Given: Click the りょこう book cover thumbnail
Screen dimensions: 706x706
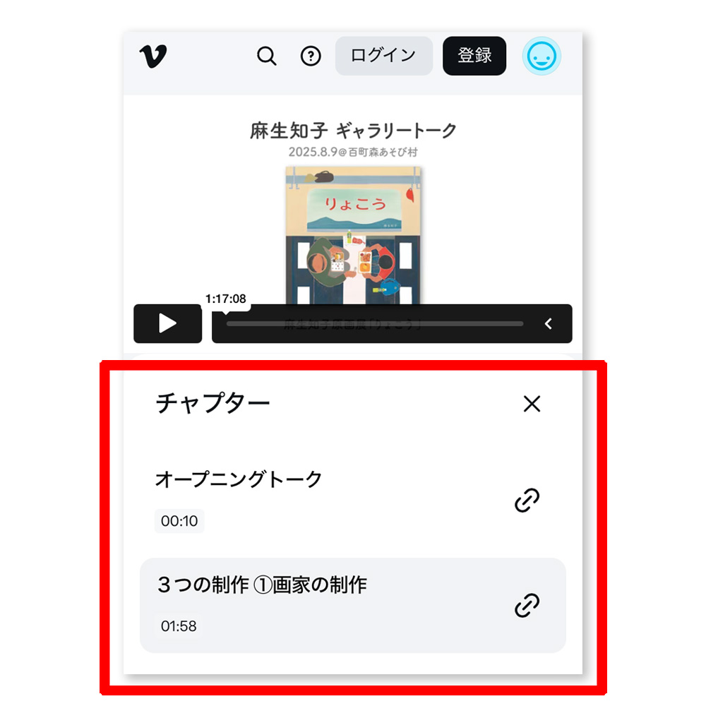Looking at the screenshot, I should coord(353,236).
